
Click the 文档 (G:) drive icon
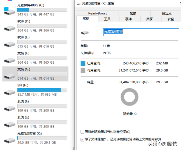click(10, 77)
